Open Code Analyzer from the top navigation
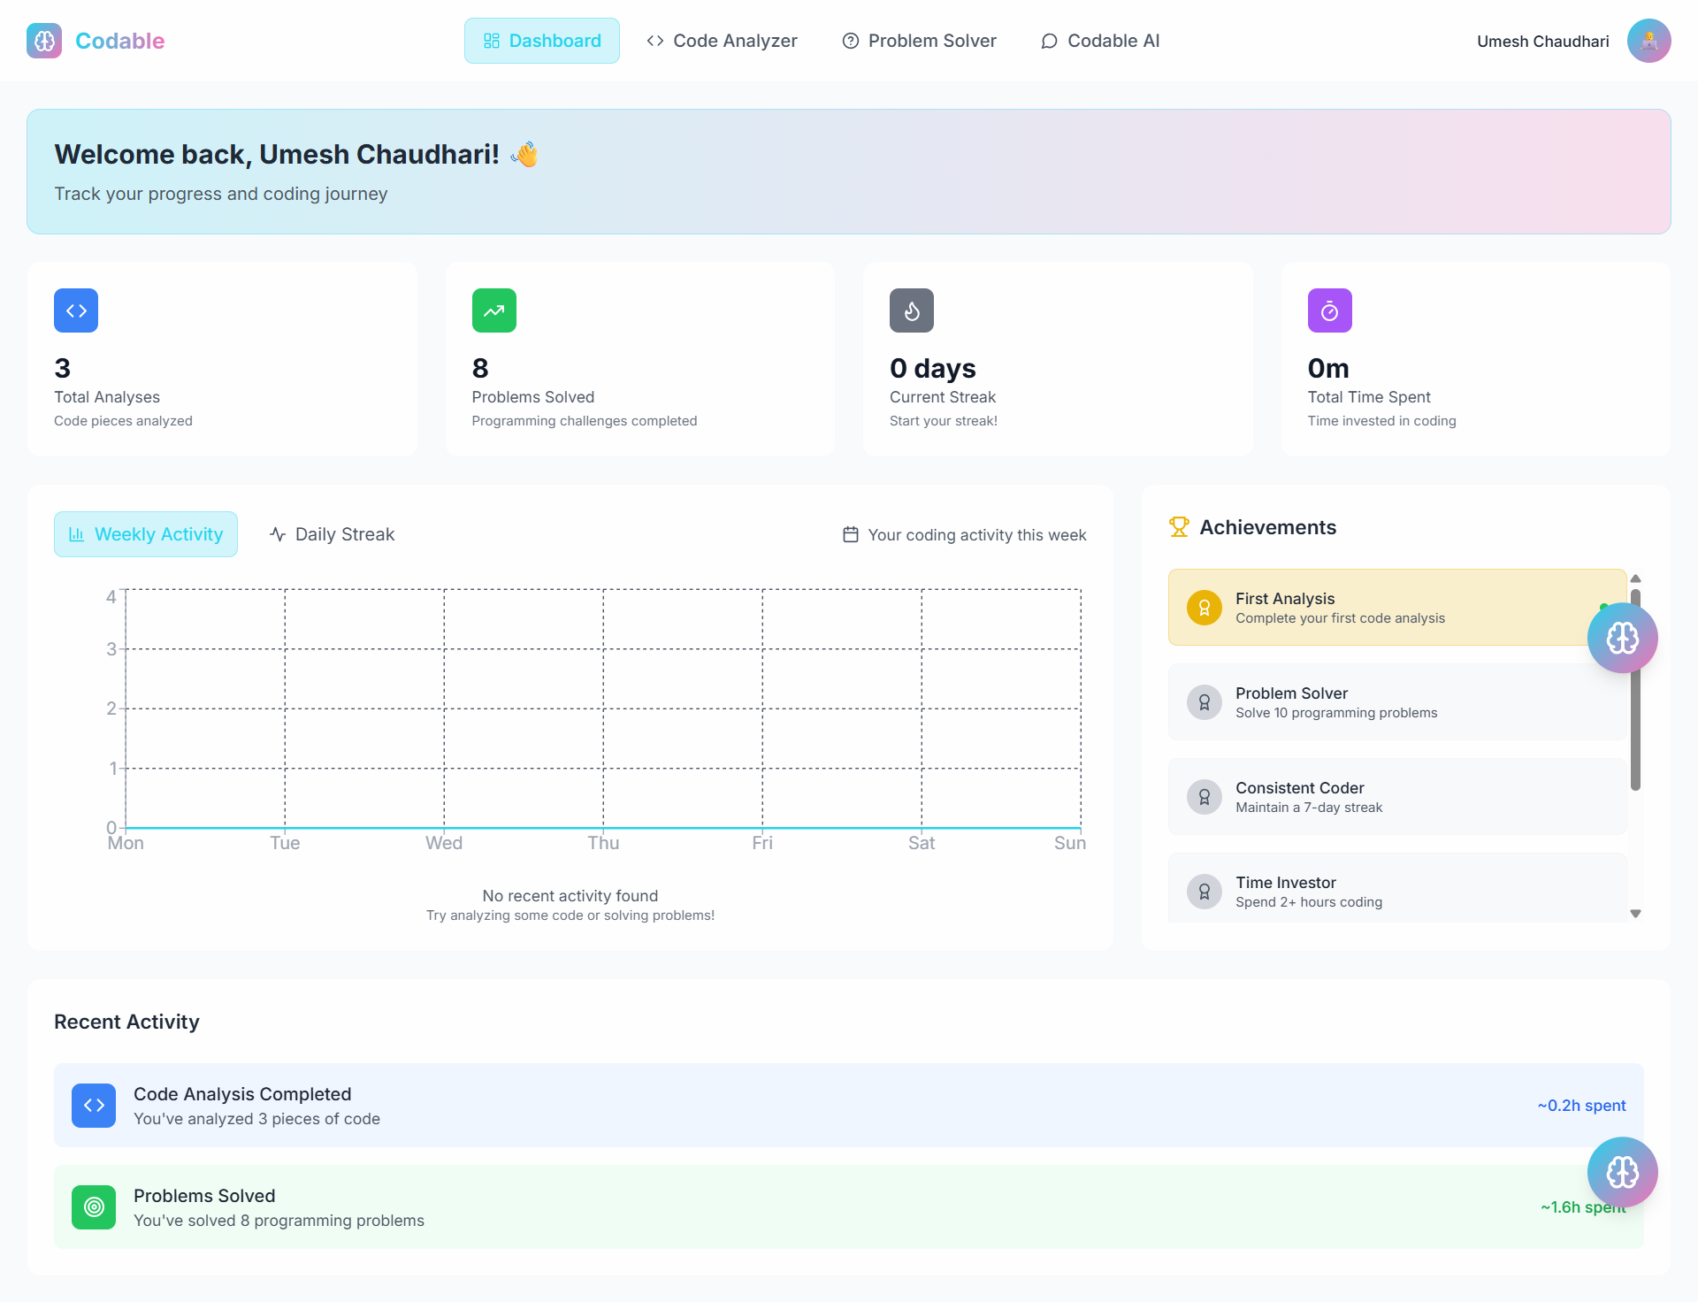Image resolution: width=1698 pixels, height=1302 pixels. (x=722, y=41)
